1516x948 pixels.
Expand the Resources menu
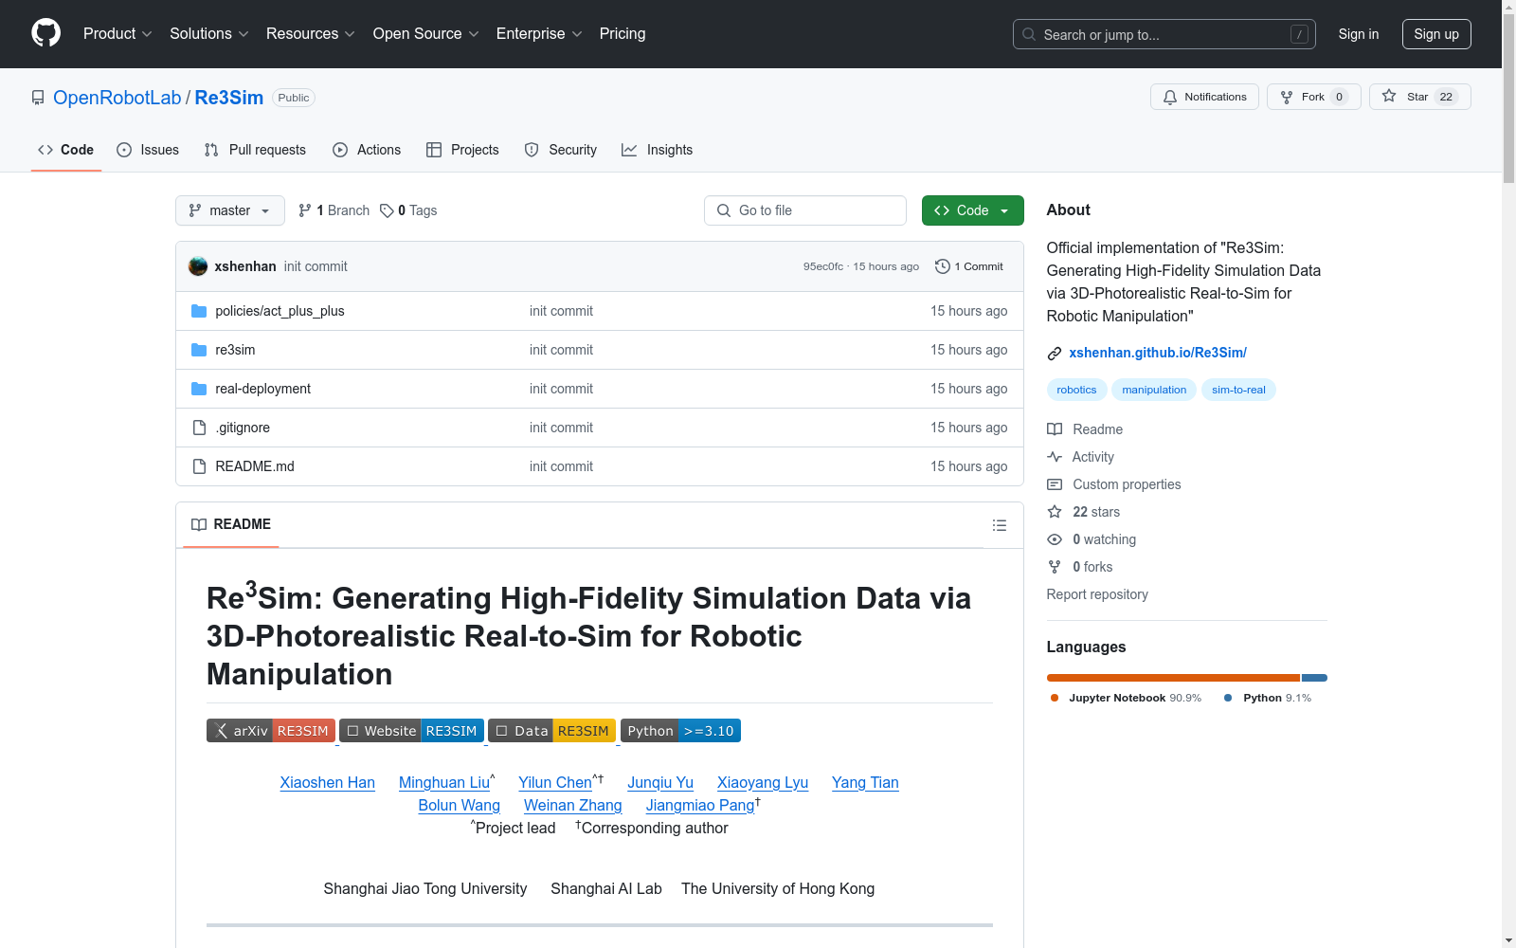click(311, 34)
